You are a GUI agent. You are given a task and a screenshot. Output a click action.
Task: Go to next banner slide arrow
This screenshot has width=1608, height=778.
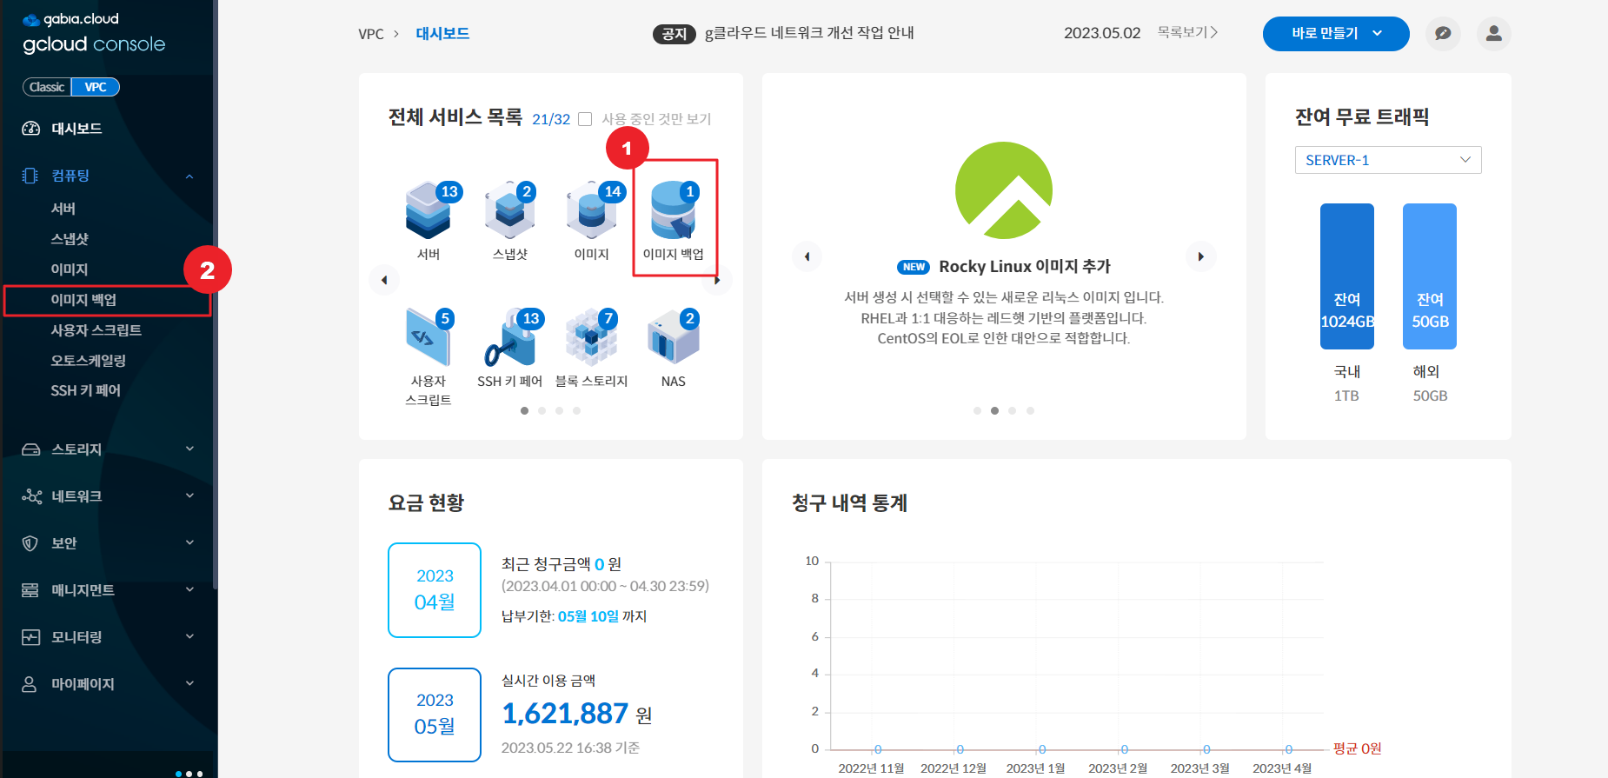click(1200, 256)
